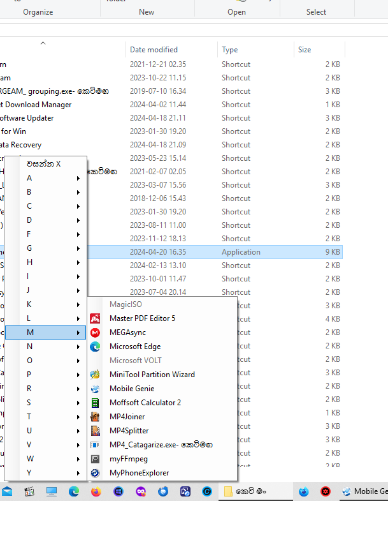This screenshot has width=388, height=538.
Task: Select the highlighted M menu entry
Action: (45, 333)
